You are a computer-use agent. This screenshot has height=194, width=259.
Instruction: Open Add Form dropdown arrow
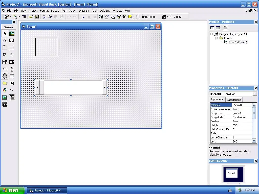point(19,17)
